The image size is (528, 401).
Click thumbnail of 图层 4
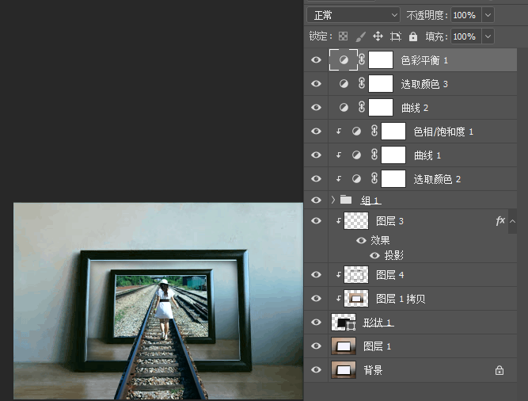pos(356,275)
